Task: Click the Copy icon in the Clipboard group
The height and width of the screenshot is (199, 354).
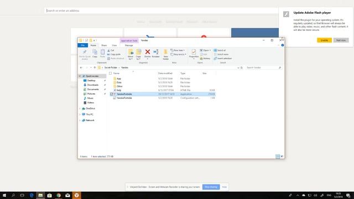Action: [95, 54]
